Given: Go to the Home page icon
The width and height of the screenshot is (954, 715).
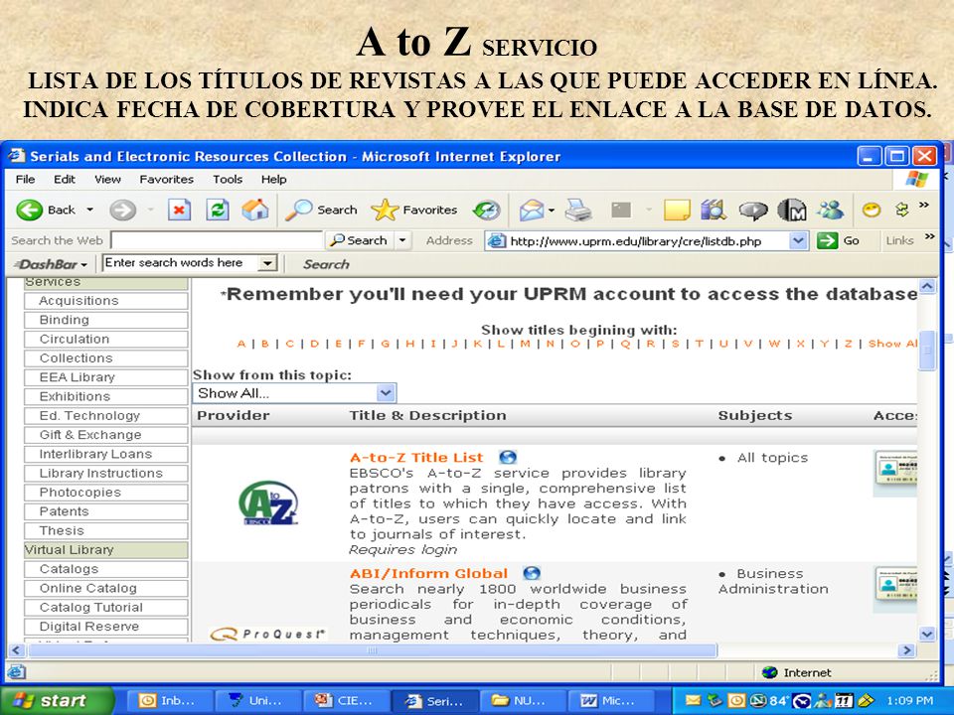Looking at the screenshot, I should 255,210.
